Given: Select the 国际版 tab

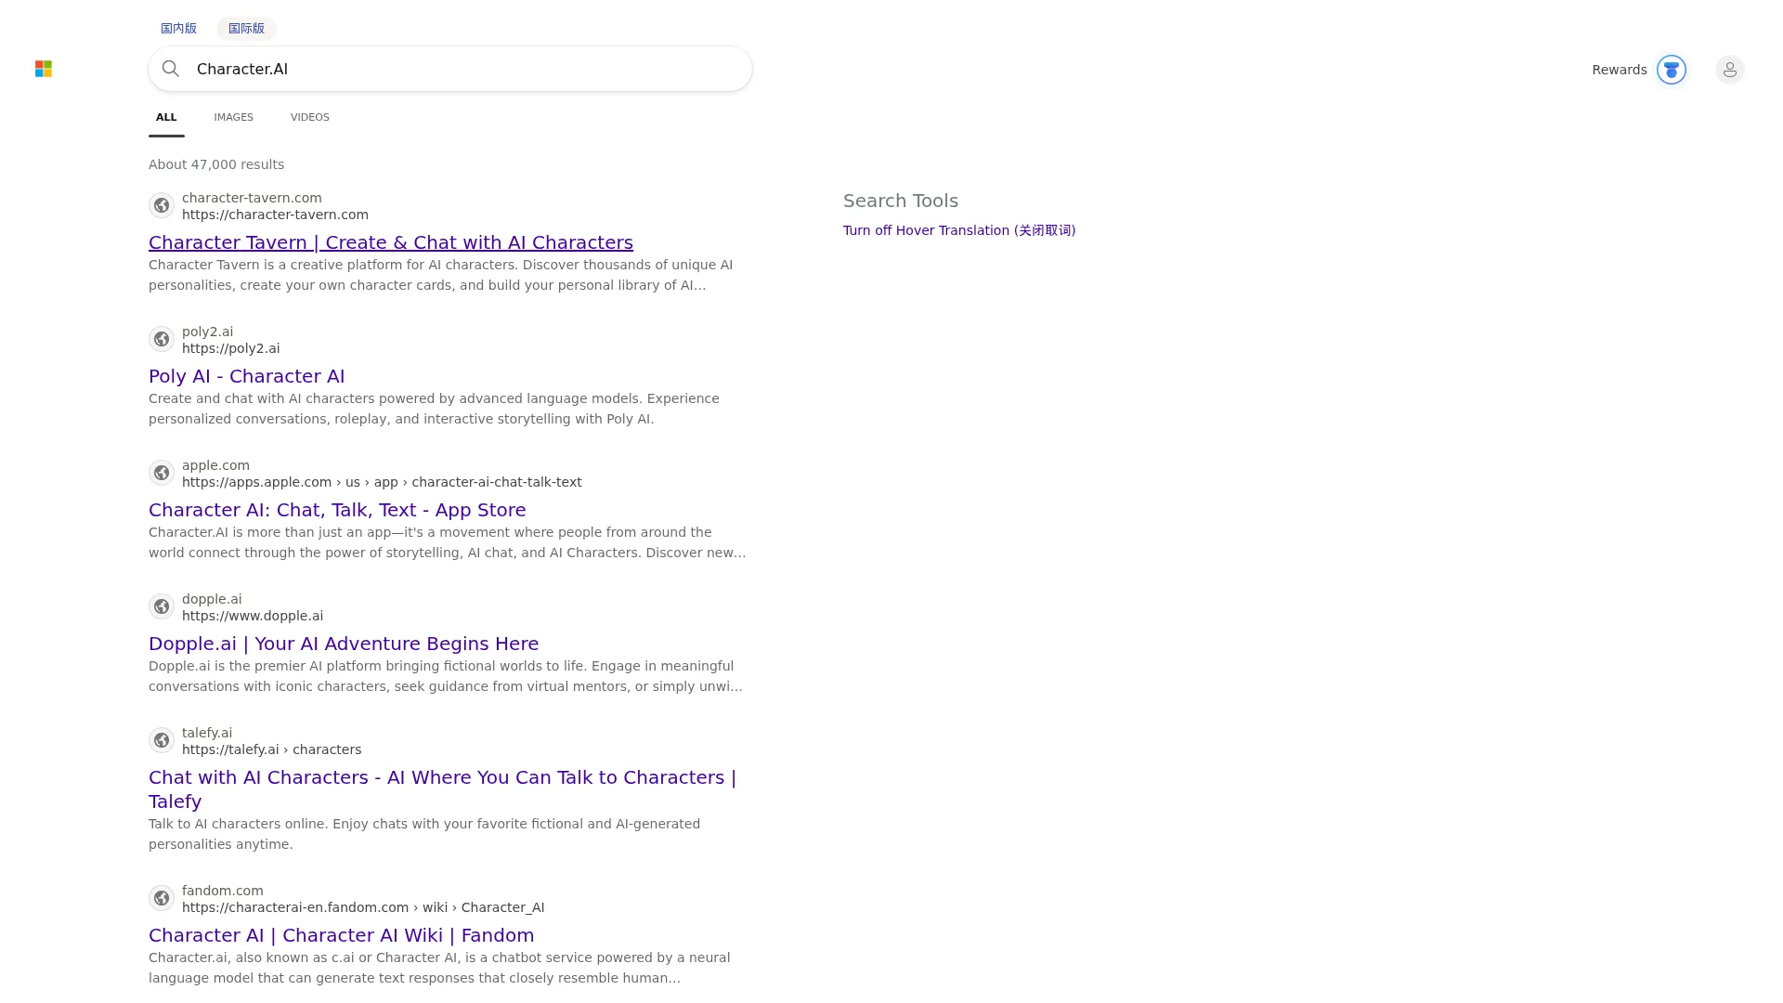Looking at the screenshot, I should point(246,29).
